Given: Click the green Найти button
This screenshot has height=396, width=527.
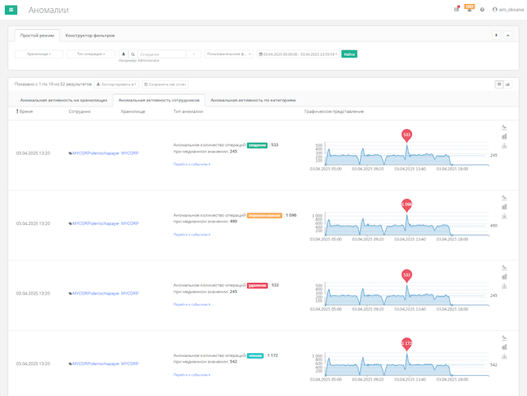Looking at the screenshot, I should [x=349, y=54].
